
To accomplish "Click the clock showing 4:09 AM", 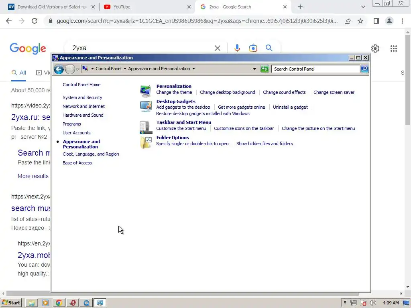I will [391, 303].
